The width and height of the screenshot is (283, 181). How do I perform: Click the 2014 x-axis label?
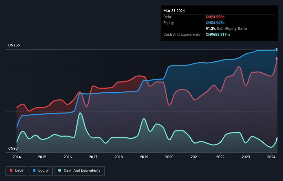point(17,157)
